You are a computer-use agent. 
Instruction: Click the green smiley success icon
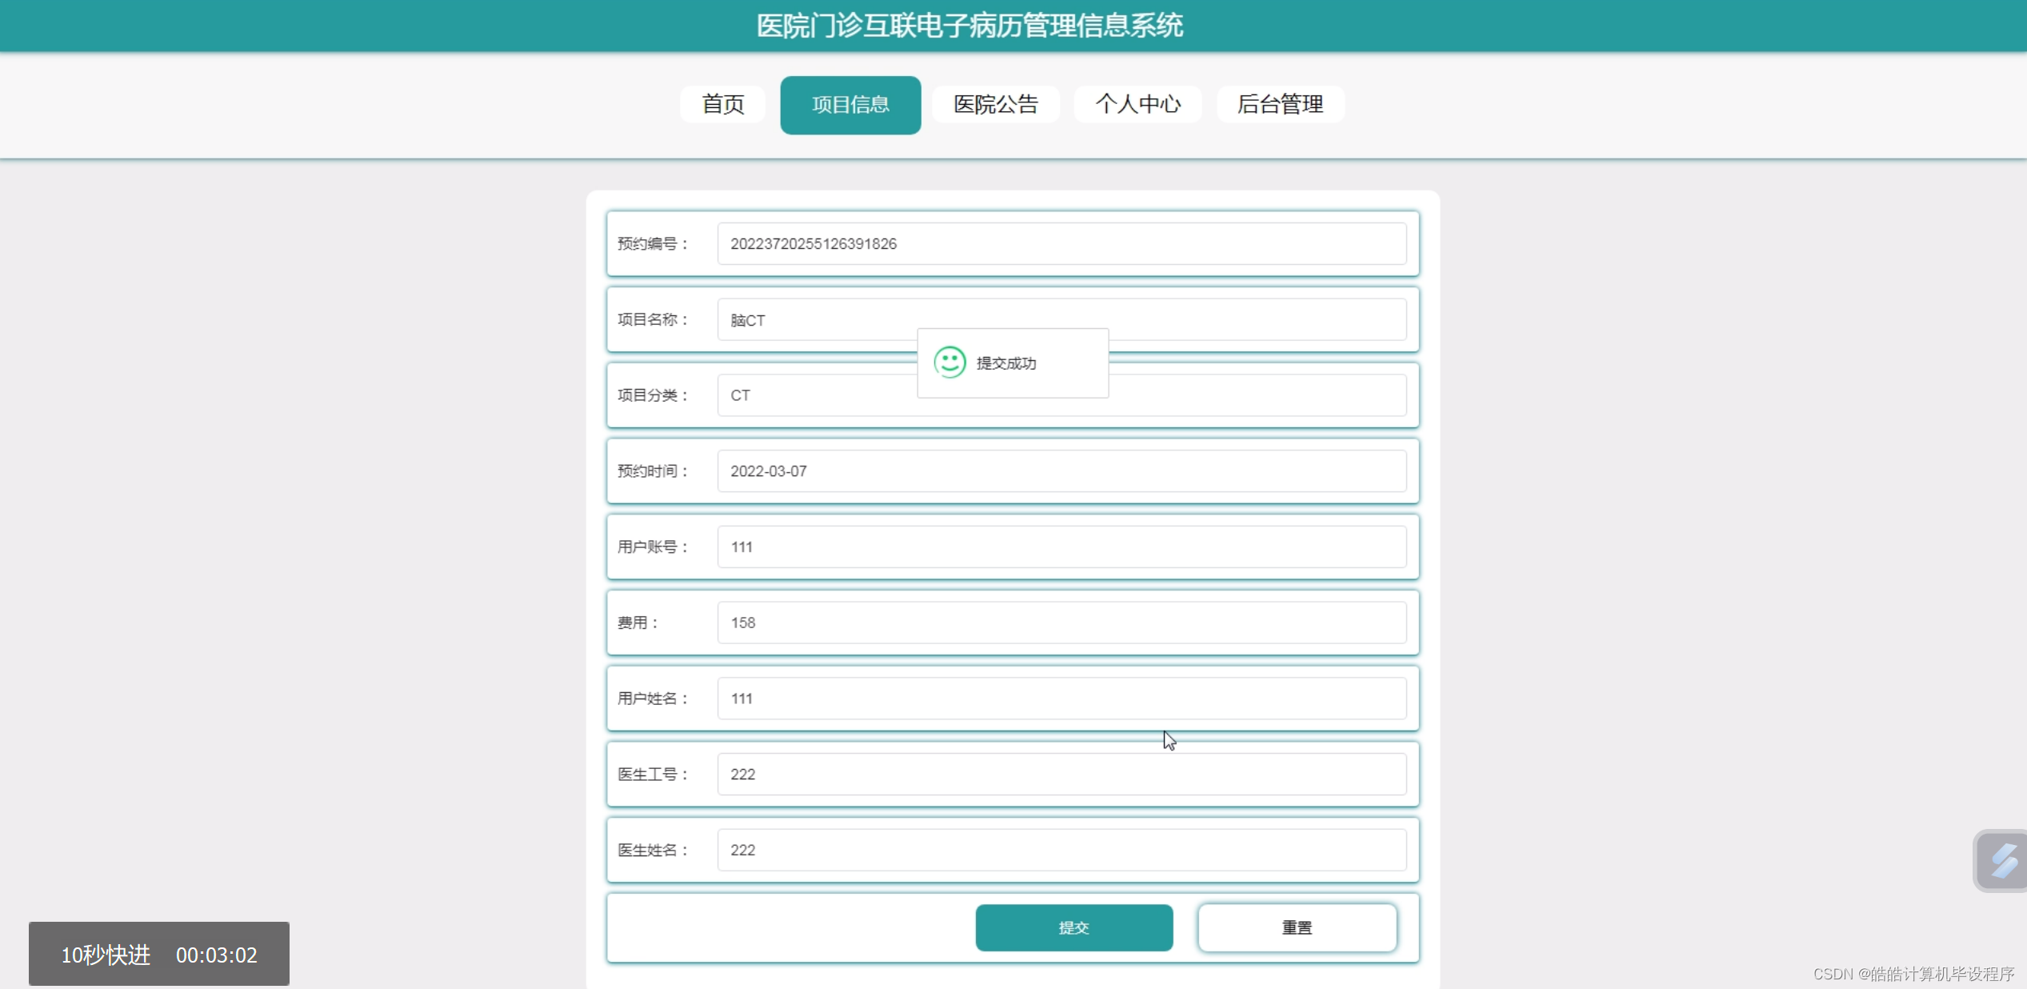[950, 362]
